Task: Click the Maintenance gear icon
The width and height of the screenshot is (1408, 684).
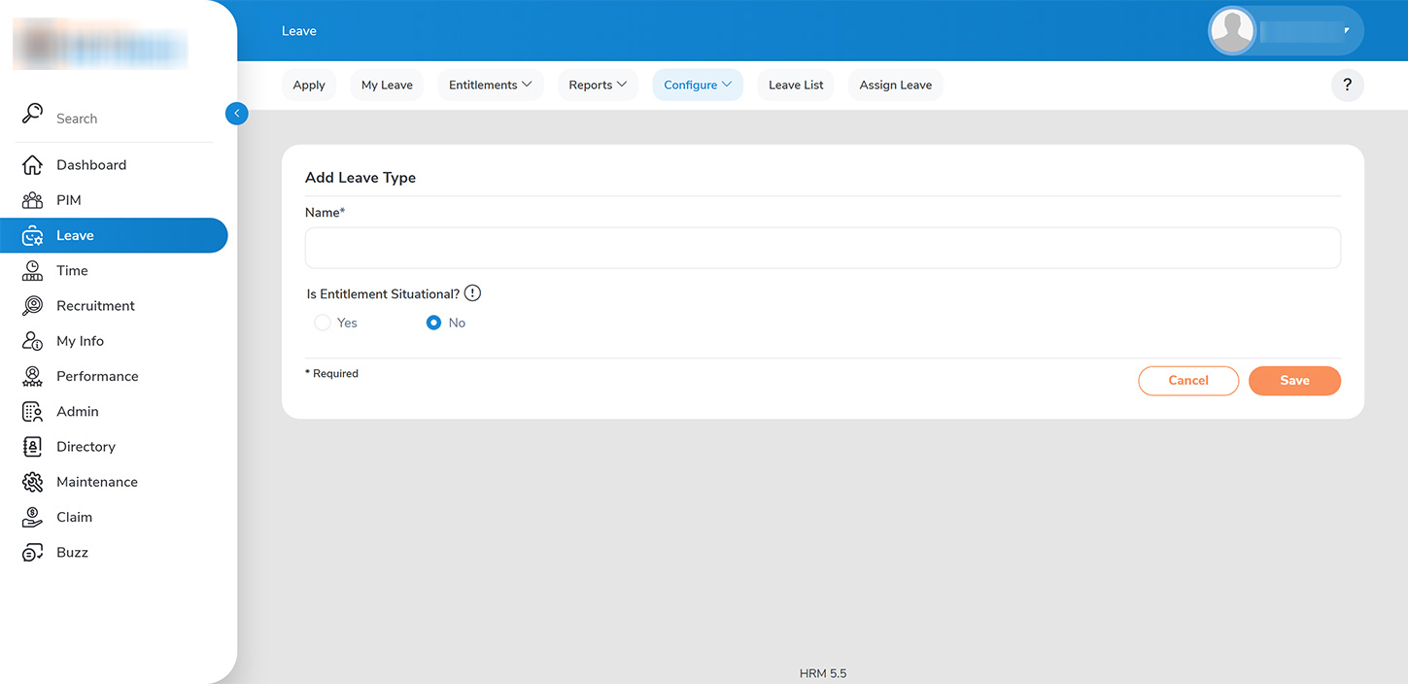Action: 32,482
